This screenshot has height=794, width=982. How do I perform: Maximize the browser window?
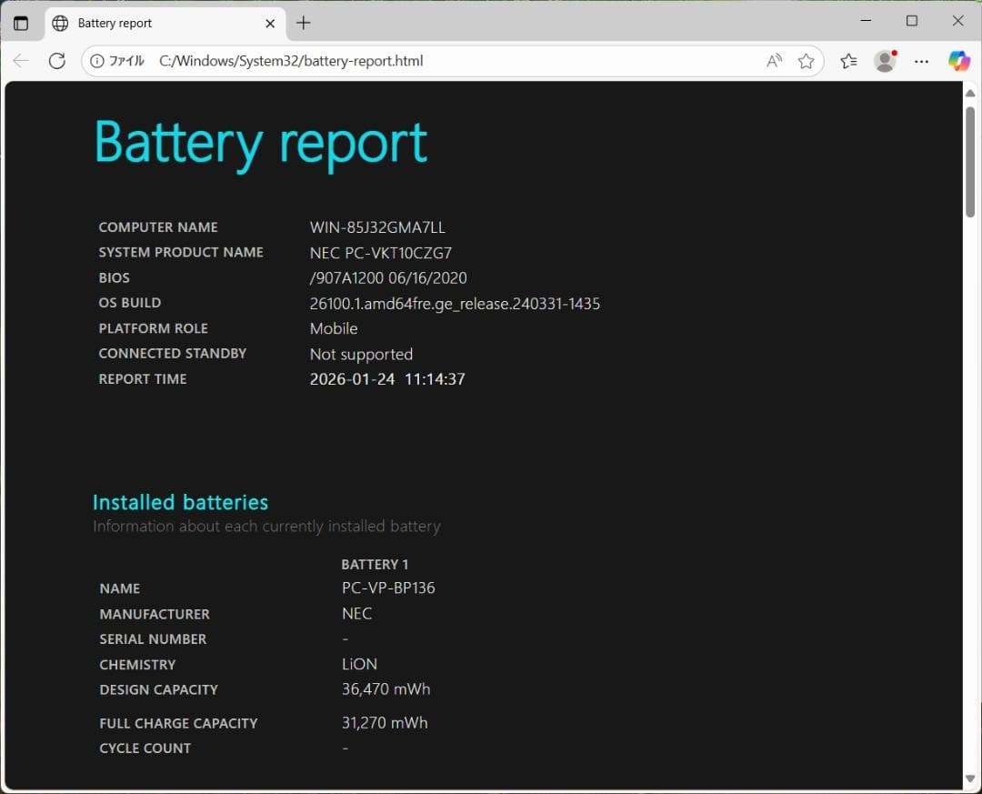(x=912, y=20)
